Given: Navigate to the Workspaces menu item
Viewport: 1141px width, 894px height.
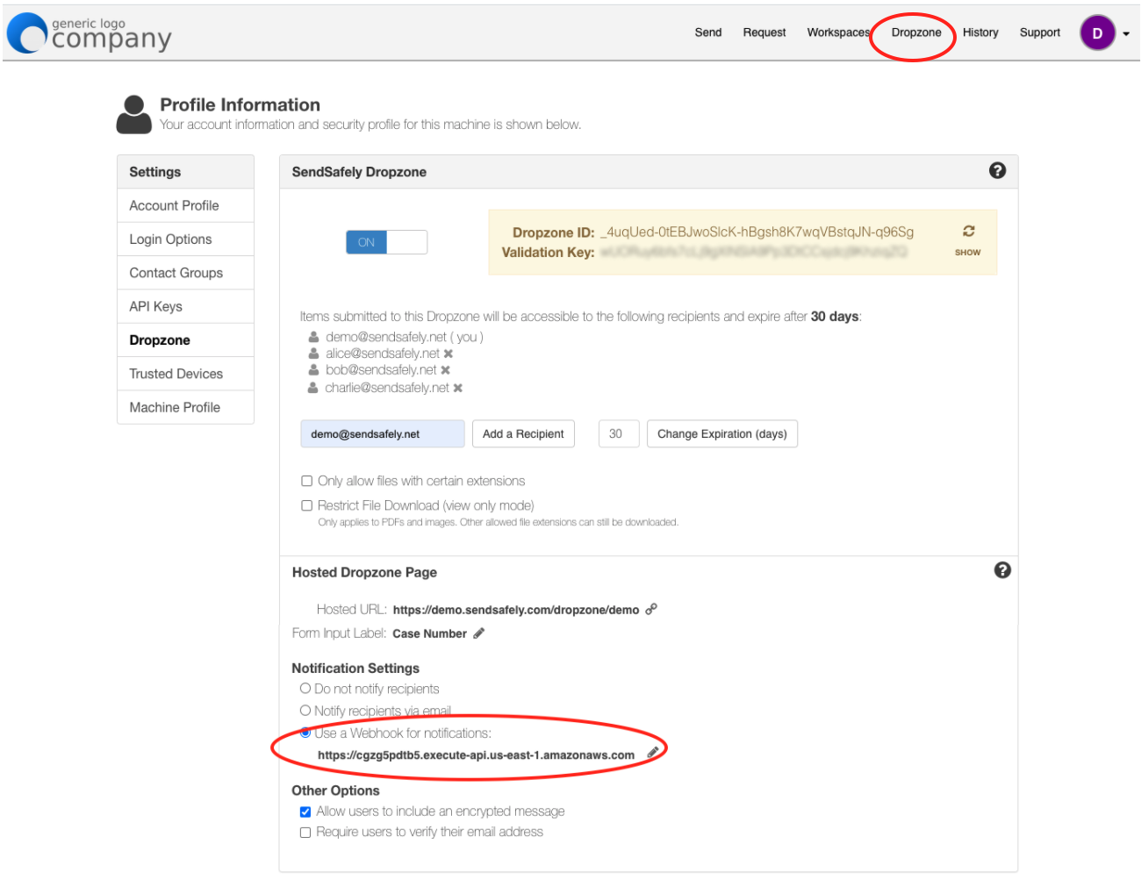Looking at the screenshot, I should click(837, 32).
